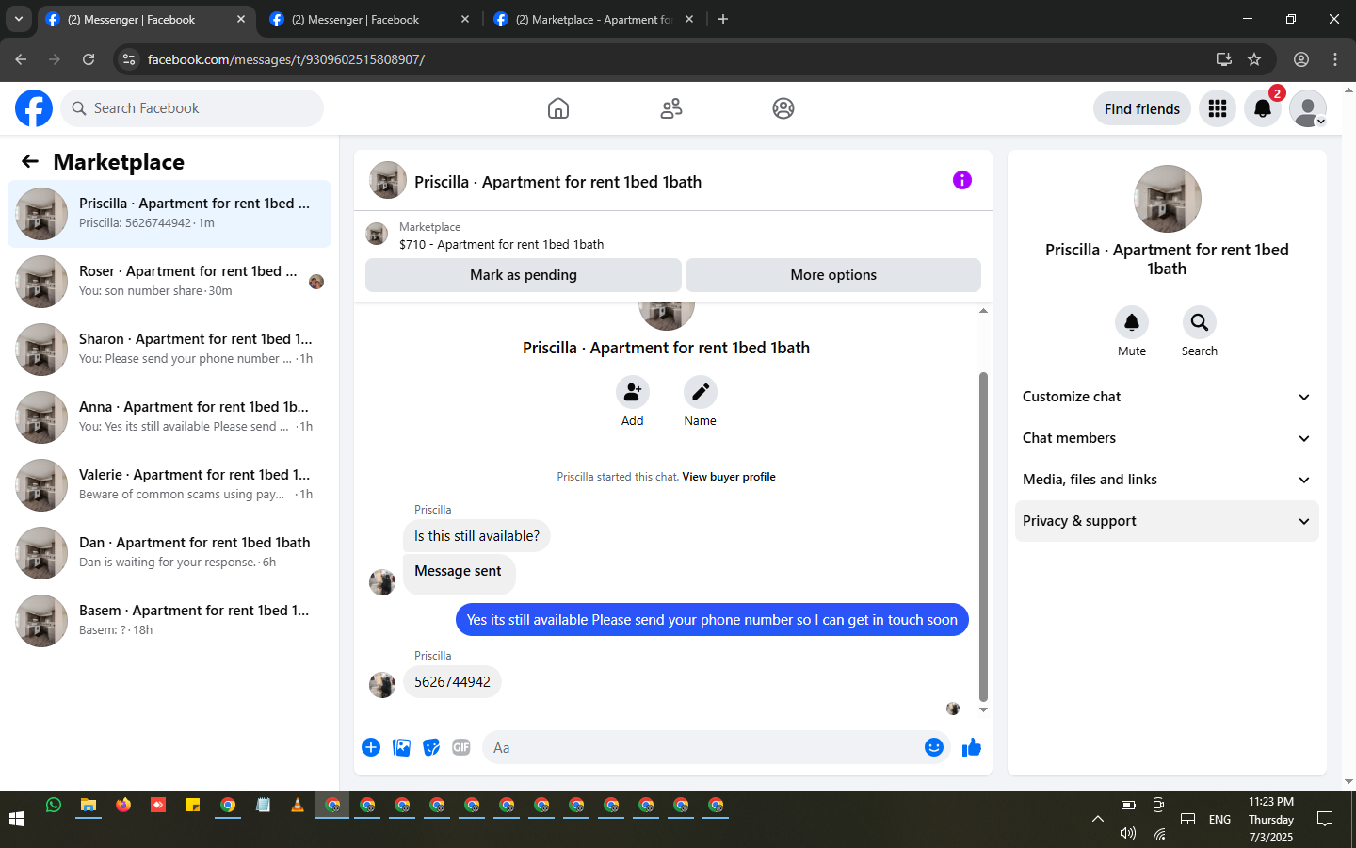1356x848 pixels.
Task: Open emoji picker in message box
Action: 934,747
